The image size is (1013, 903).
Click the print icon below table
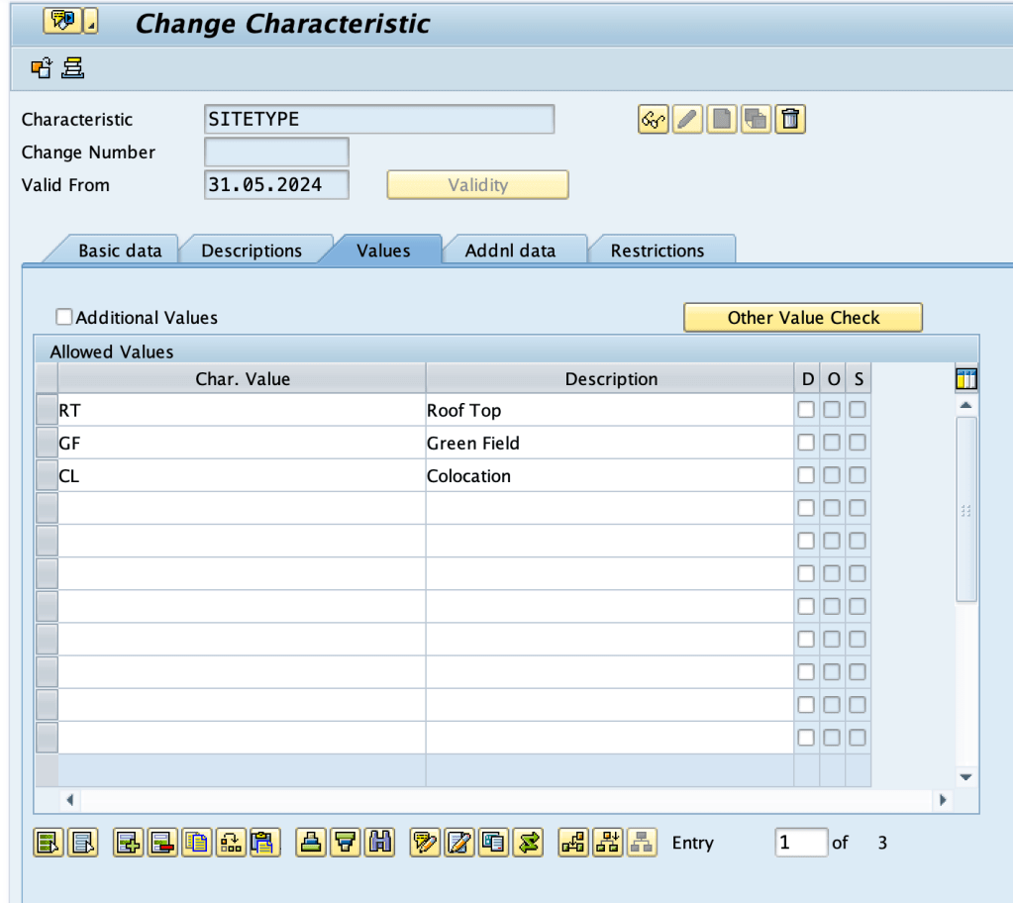311,843
